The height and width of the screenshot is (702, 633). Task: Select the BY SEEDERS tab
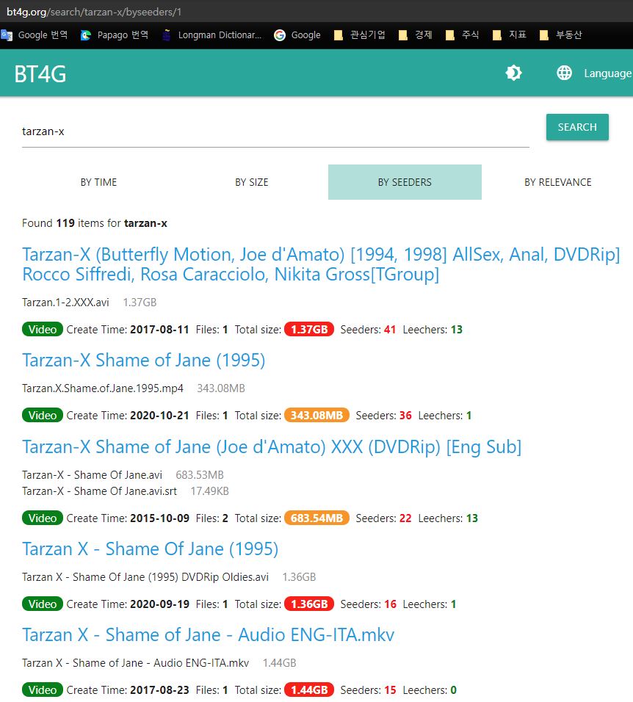click(405, 182)
